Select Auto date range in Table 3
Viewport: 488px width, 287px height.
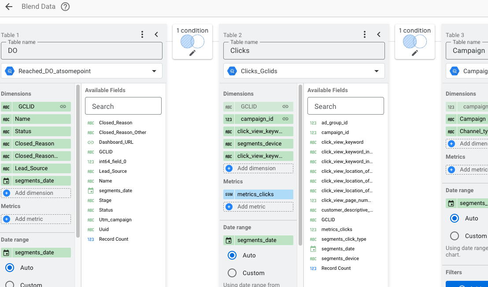click(455, 218)
